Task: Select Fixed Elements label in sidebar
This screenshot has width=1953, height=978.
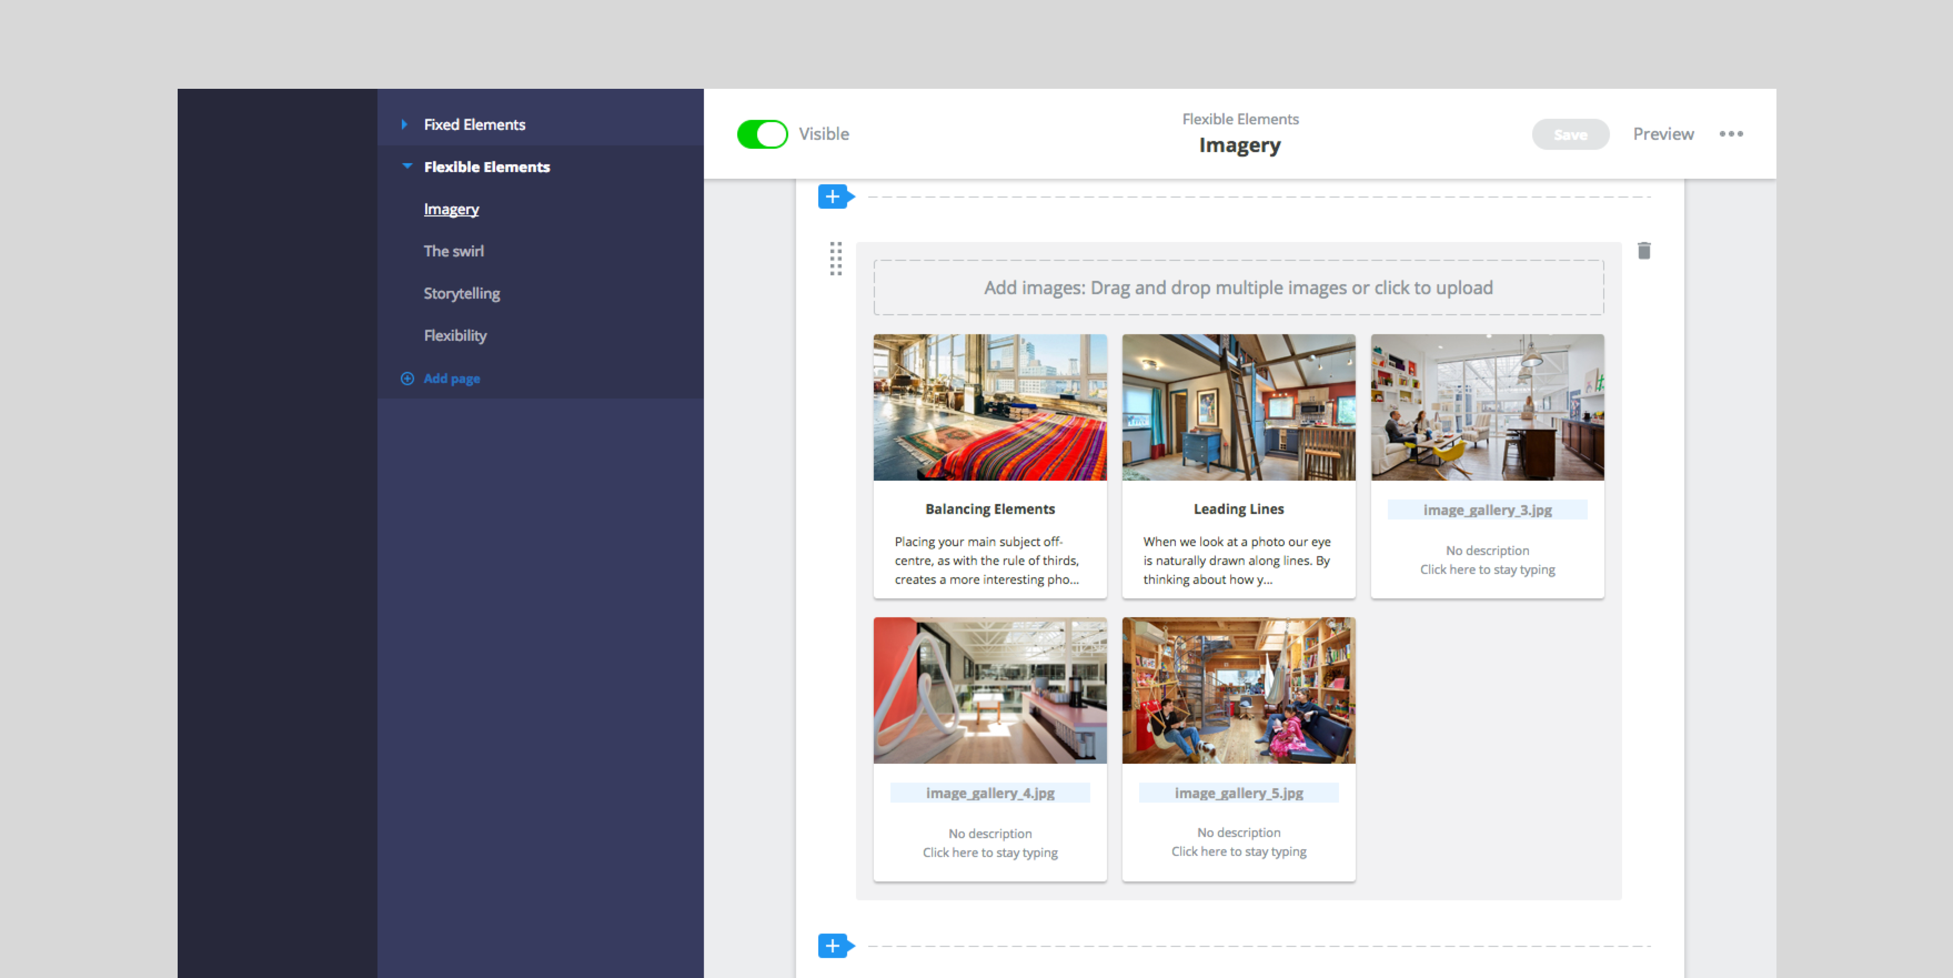Action: pos(475,124)
